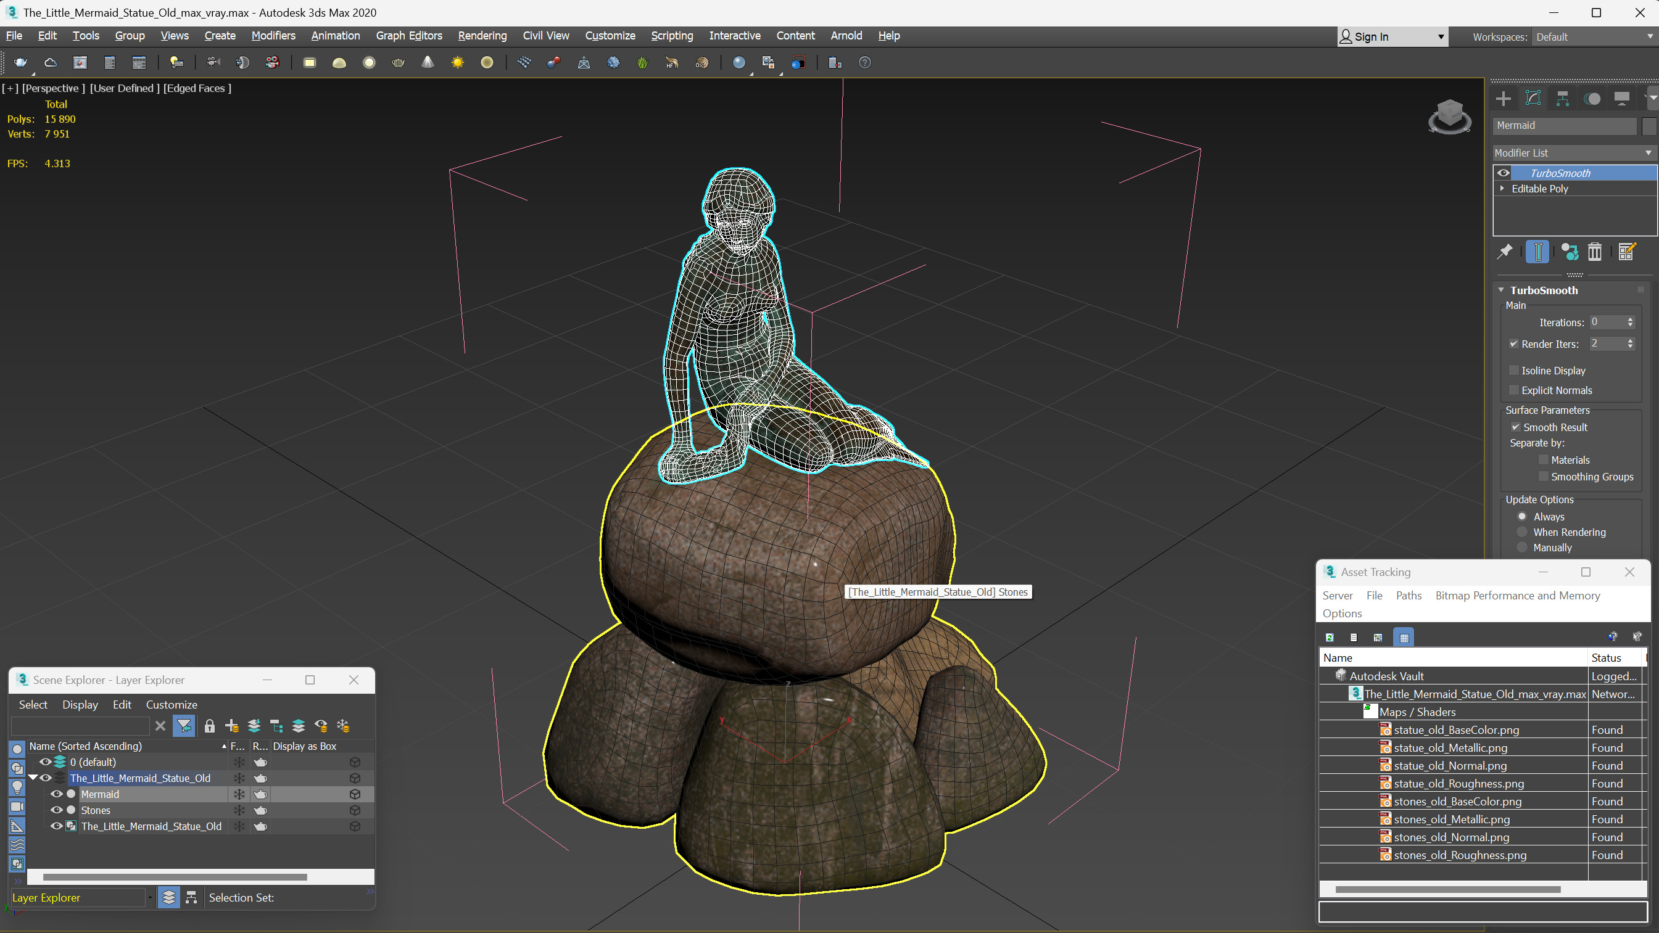Open the Motion panel circle icon

1592,99
